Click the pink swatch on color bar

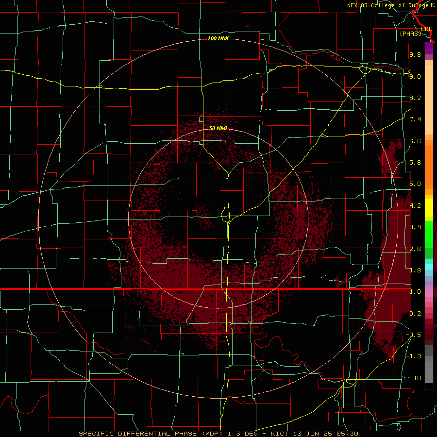click(429, 294)
